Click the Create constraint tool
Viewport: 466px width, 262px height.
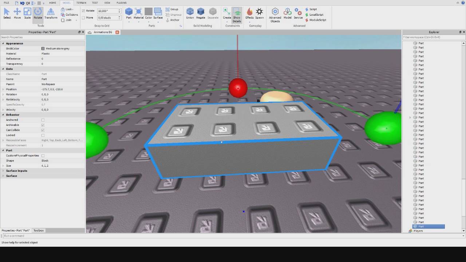point(227,13)
